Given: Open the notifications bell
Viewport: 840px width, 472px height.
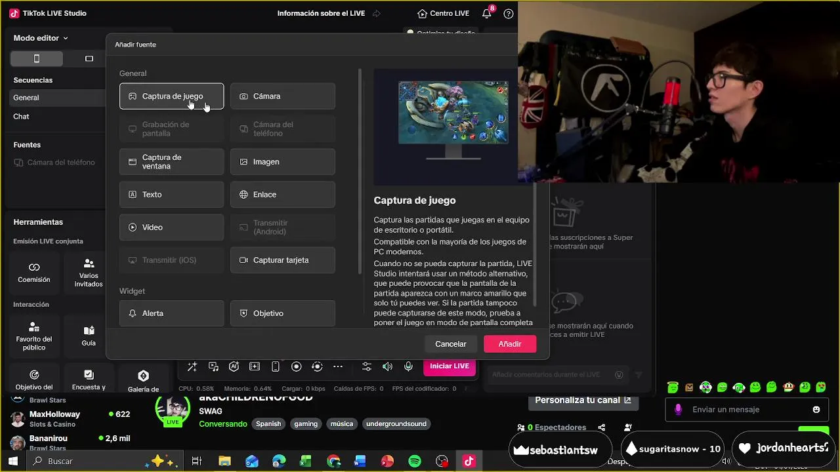Looking at the screenshot, I should click(x=486, y=13).
